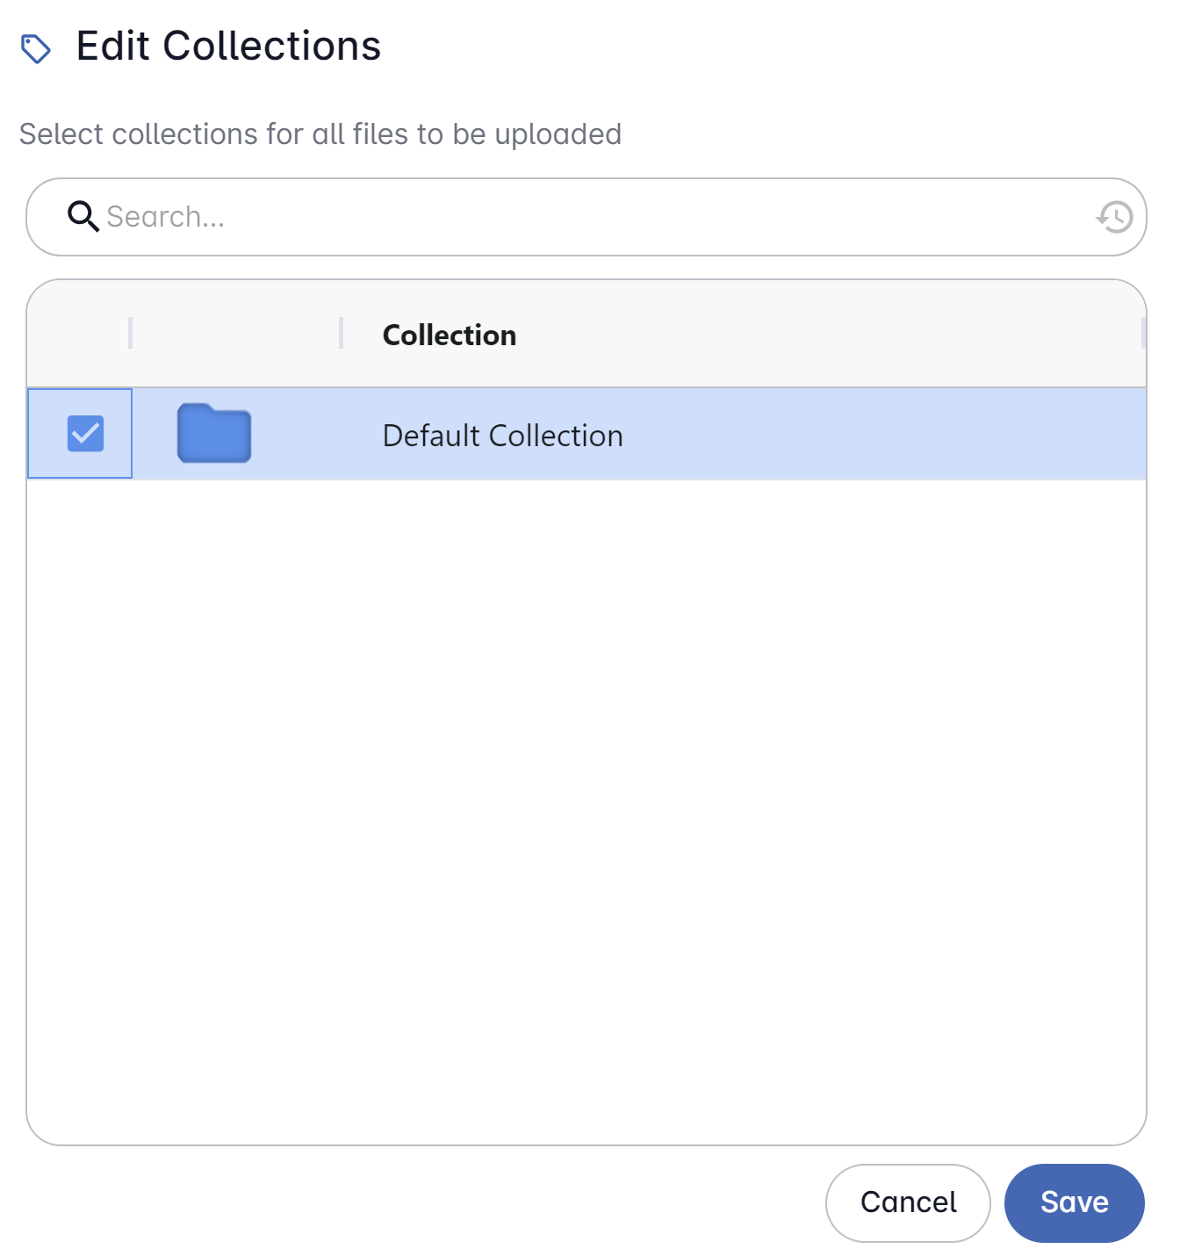This screenshot has height=1249, width=1180.
Task: Click the magnifying glass search icon
Action: coord(83,216)
